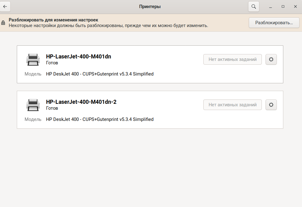The image size is (302, 207).
Task: Click the Готов status of first printer
Action: point(52,63)
